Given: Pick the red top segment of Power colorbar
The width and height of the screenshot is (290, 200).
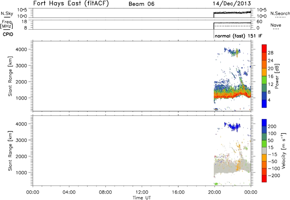Looking at the screenshot, I should pyautogui.click(x=264, y=49).
